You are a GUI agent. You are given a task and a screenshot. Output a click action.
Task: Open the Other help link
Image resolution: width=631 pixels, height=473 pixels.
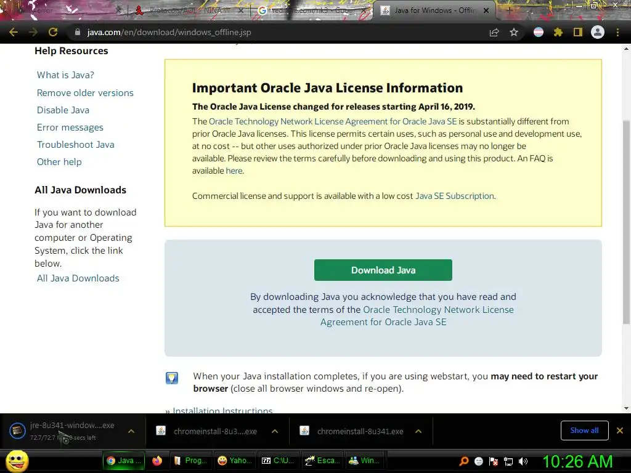59,162
